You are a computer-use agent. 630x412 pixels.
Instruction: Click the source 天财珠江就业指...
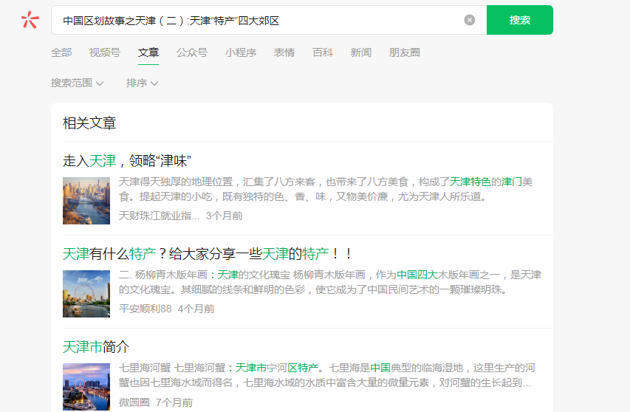(x=159, y=216)
